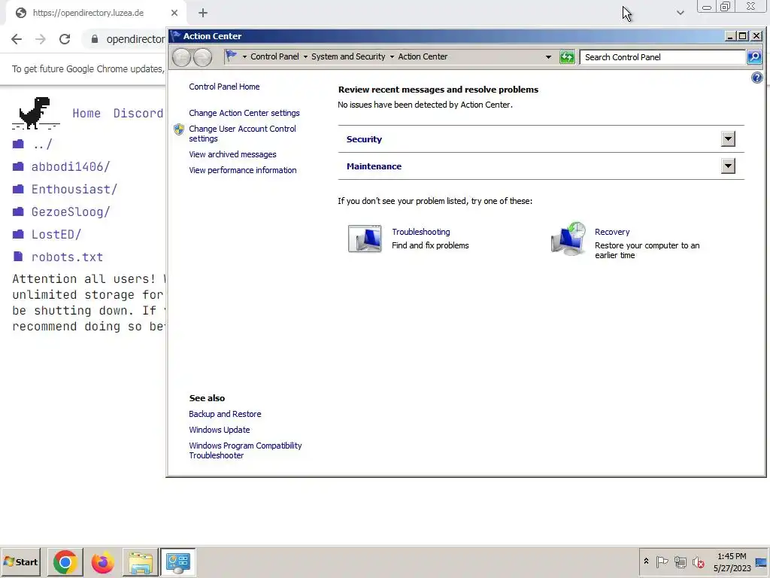This screenshot has width=770, height=578.
Task: Close the opendirectory.luzea.de tab
Action: pos(174,13)
